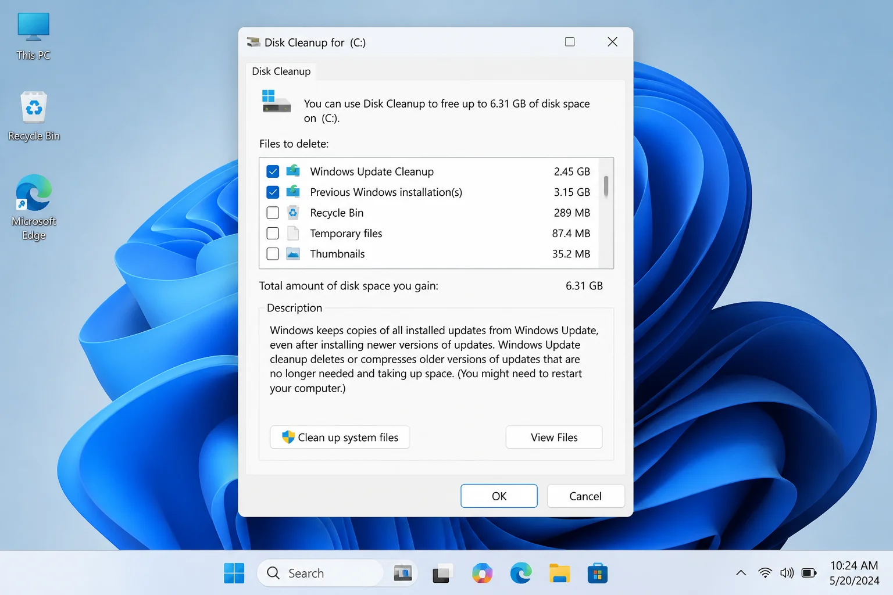The height and width of the screenshot is (595, 893).
Task: Click the 35.2 MB size value
Action: click(x=571, y=254)
